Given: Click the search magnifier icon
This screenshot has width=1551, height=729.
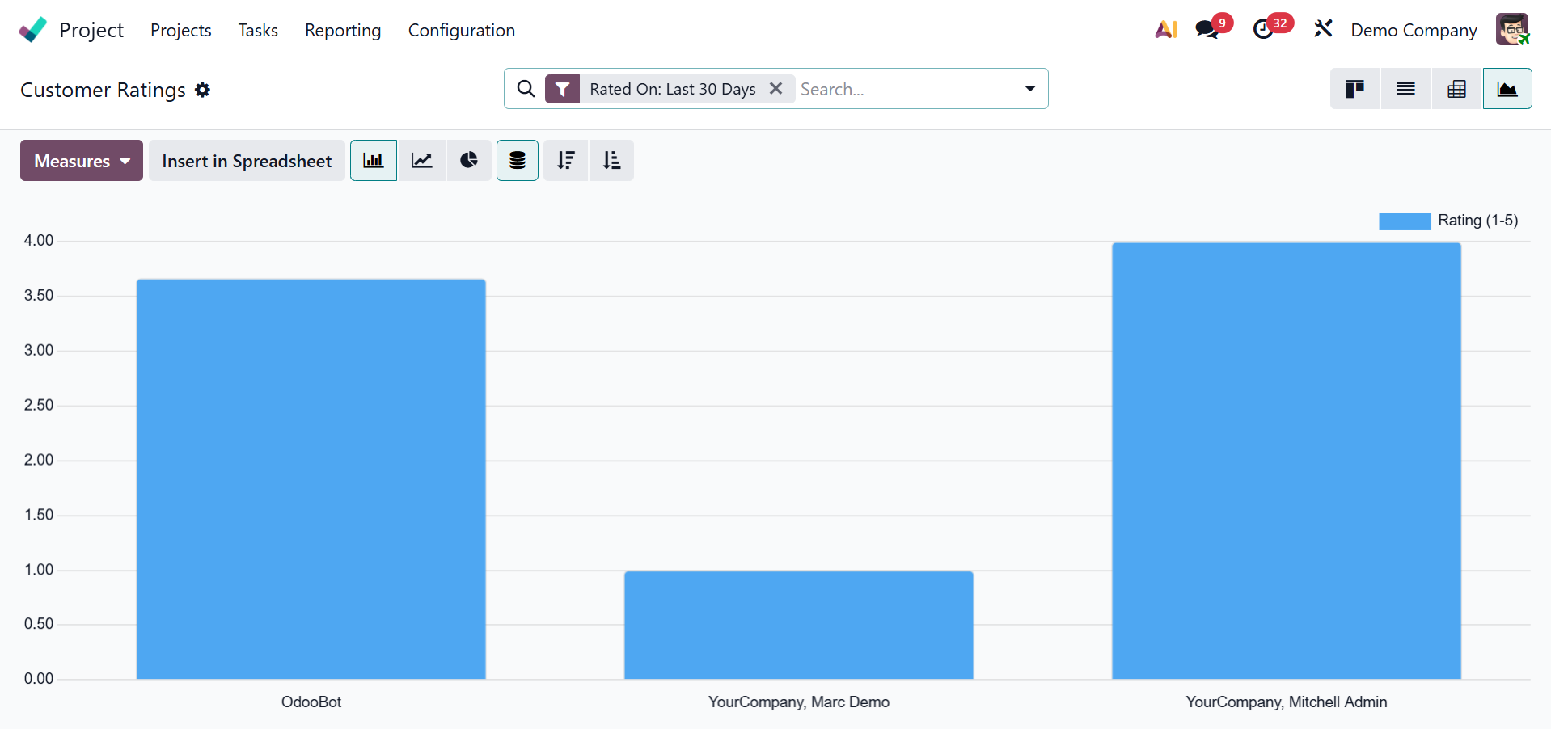Looking at the screenshot, I should pyautogui.click(x=526, y=89).
